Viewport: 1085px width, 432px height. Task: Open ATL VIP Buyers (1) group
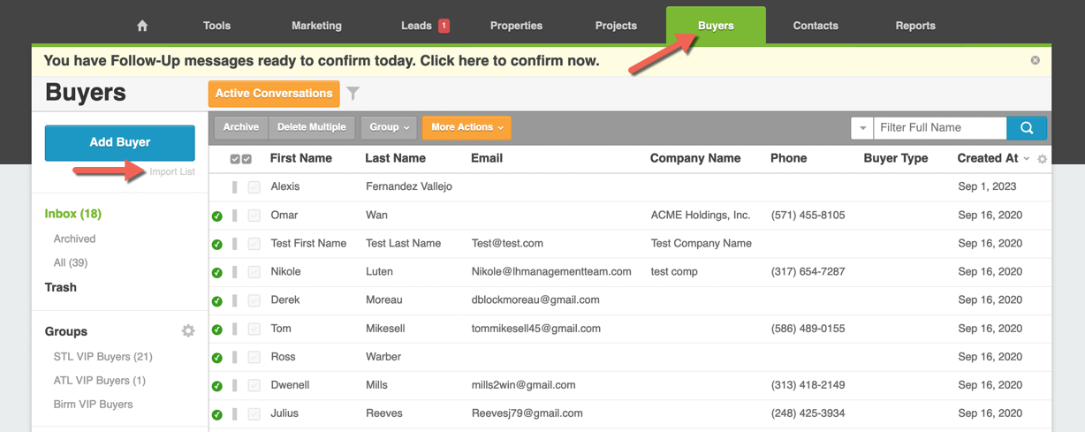click(x=100, y=381)
